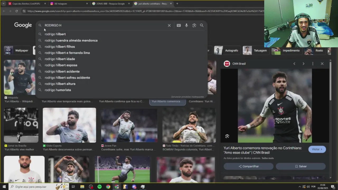Image resolution: width=338 pixels, height=190 pixels.
Task: Click Denunciar previsões inadequadas link
Action: [x=187, y=97]
